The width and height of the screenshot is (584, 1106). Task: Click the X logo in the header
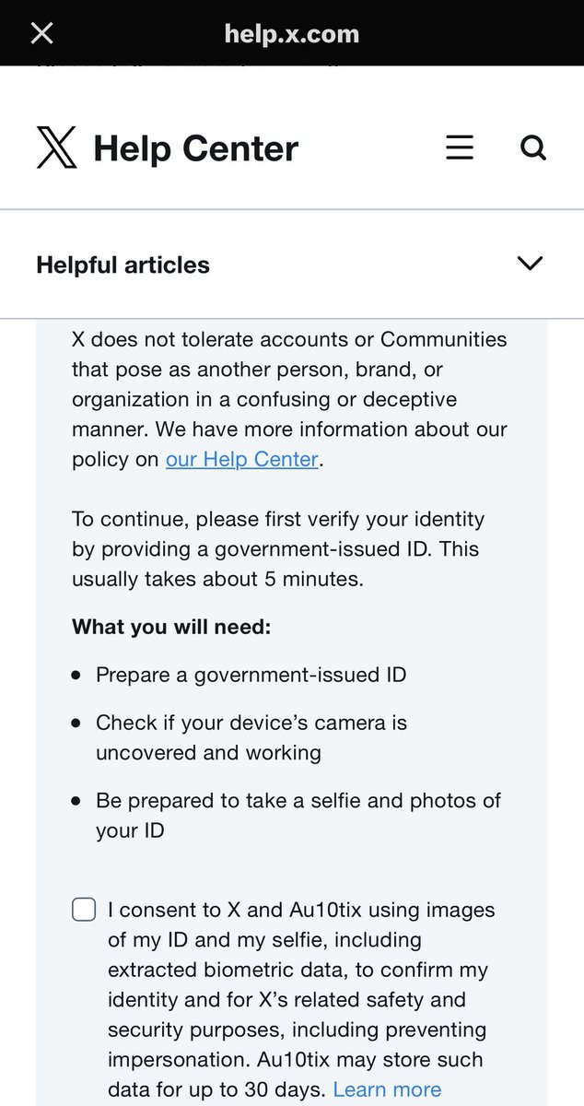(x=57, y=148)
